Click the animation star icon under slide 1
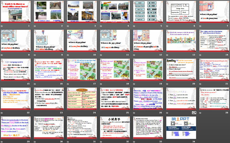Screen dimensions: 230x143 (x=2, y=26)
